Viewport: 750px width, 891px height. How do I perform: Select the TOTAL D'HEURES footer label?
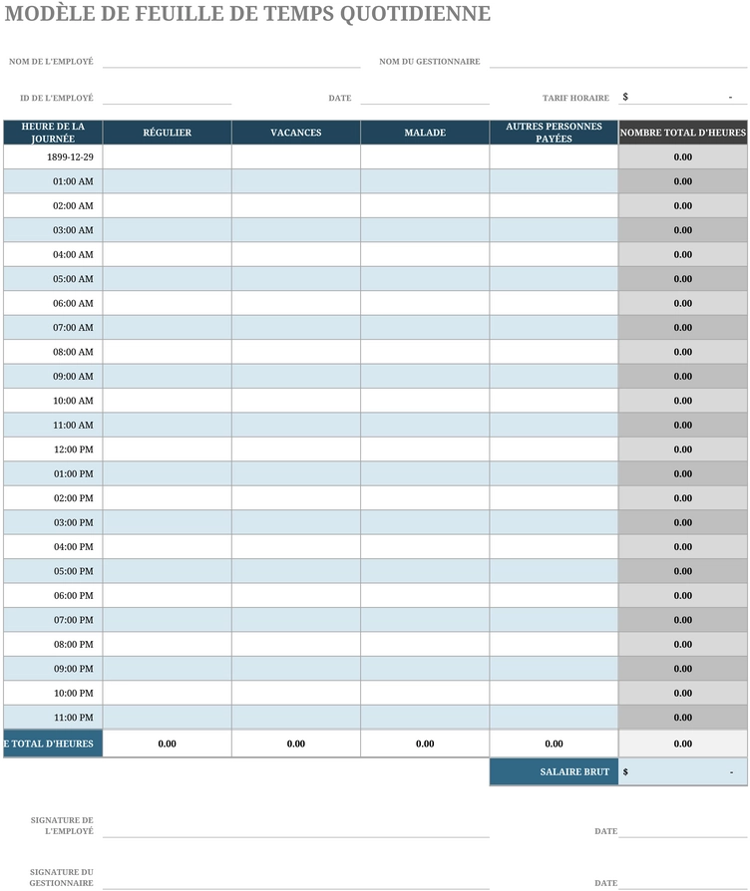[53, 743]
